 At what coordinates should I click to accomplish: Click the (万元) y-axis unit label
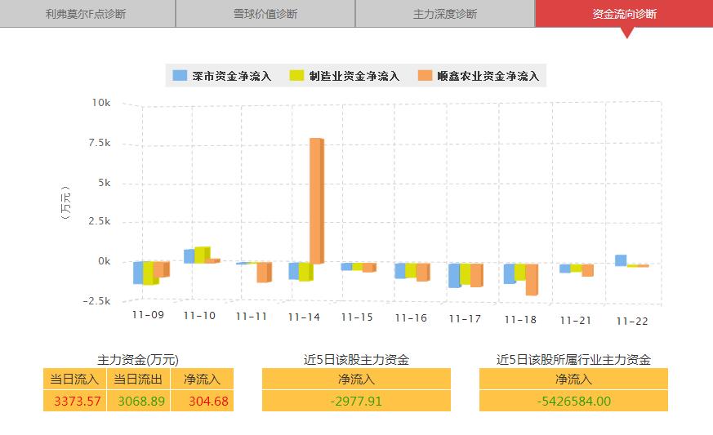(x=66, y=202)
